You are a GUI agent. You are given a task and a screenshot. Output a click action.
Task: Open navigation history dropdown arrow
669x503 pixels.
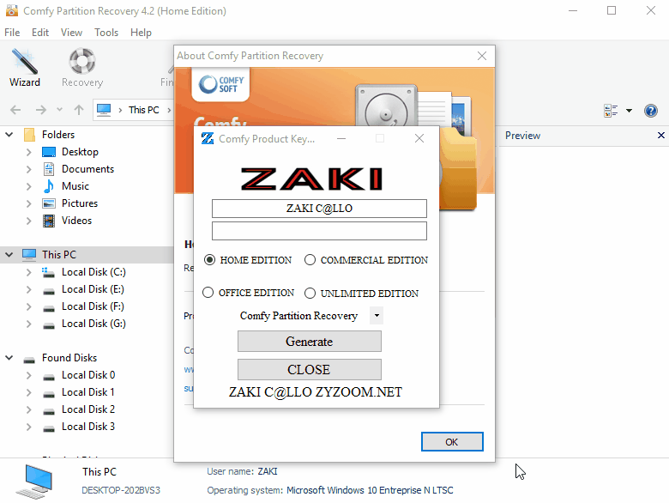click(x=60, y=110)
